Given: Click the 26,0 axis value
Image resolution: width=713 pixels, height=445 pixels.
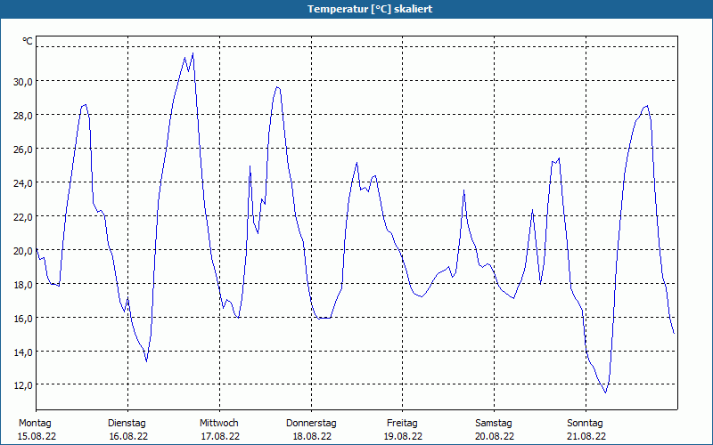Looking at the screenshot, I should (x=23, y=149).
